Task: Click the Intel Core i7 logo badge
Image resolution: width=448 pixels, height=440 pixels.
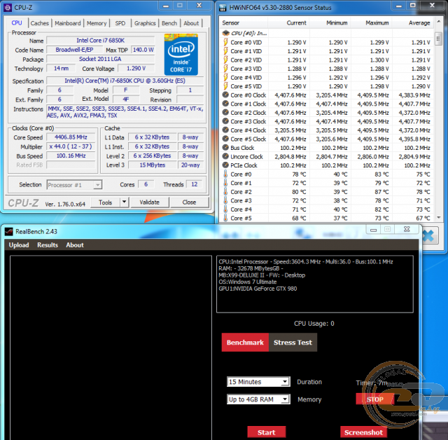Action: 181,55
